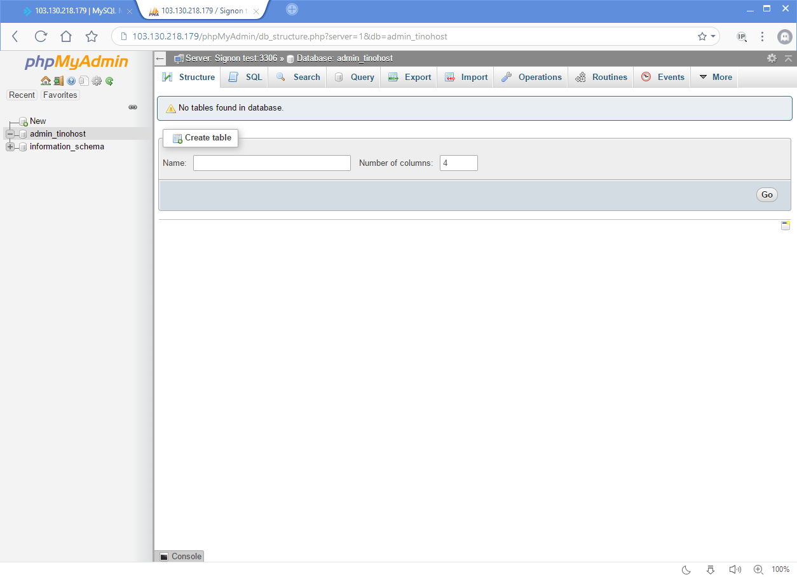Click the MySQL documentation page icon
The height and width of the screenshot is (577, 797).
[84, 81]
